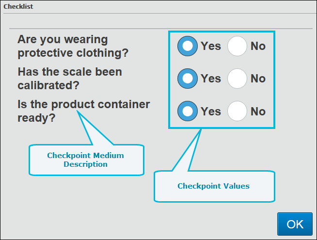317x240 pixels.
Task: Choose No radio for scale calibrated question
Action: (x=237, y=79)
